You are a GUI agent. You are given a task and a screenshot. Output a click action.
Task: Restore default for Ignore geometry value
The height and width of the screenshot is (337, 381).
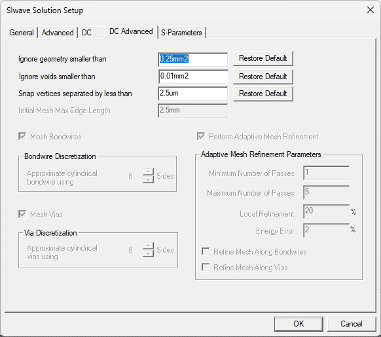263,58
